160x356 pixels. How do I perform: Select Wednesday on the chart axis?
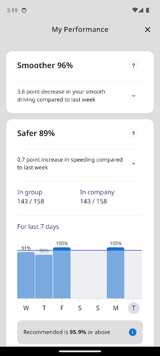26,308
